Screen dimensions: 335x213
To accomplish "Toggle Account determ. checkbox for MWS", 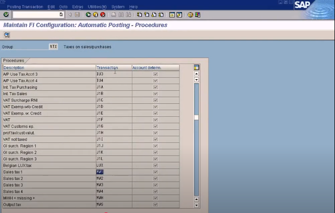I will (155, 204).
